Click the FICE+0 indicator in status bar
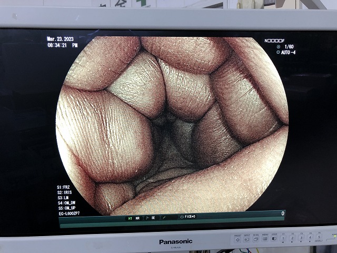 coord(188,217)
